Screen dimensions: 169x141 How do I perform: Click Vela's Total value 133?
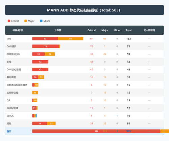(128, 39)
